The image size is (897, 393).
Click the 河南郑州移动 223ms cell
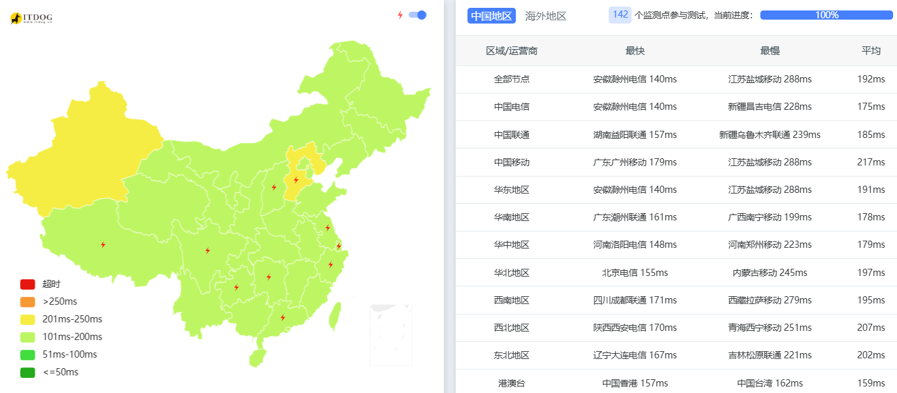point(770,245)
